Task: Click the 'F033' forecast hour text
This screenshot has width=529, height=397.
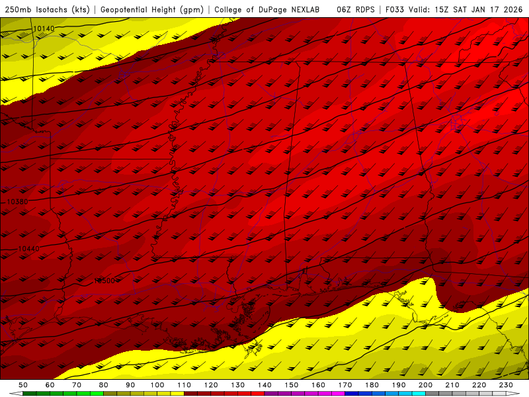Action: (x=395, y=10)
